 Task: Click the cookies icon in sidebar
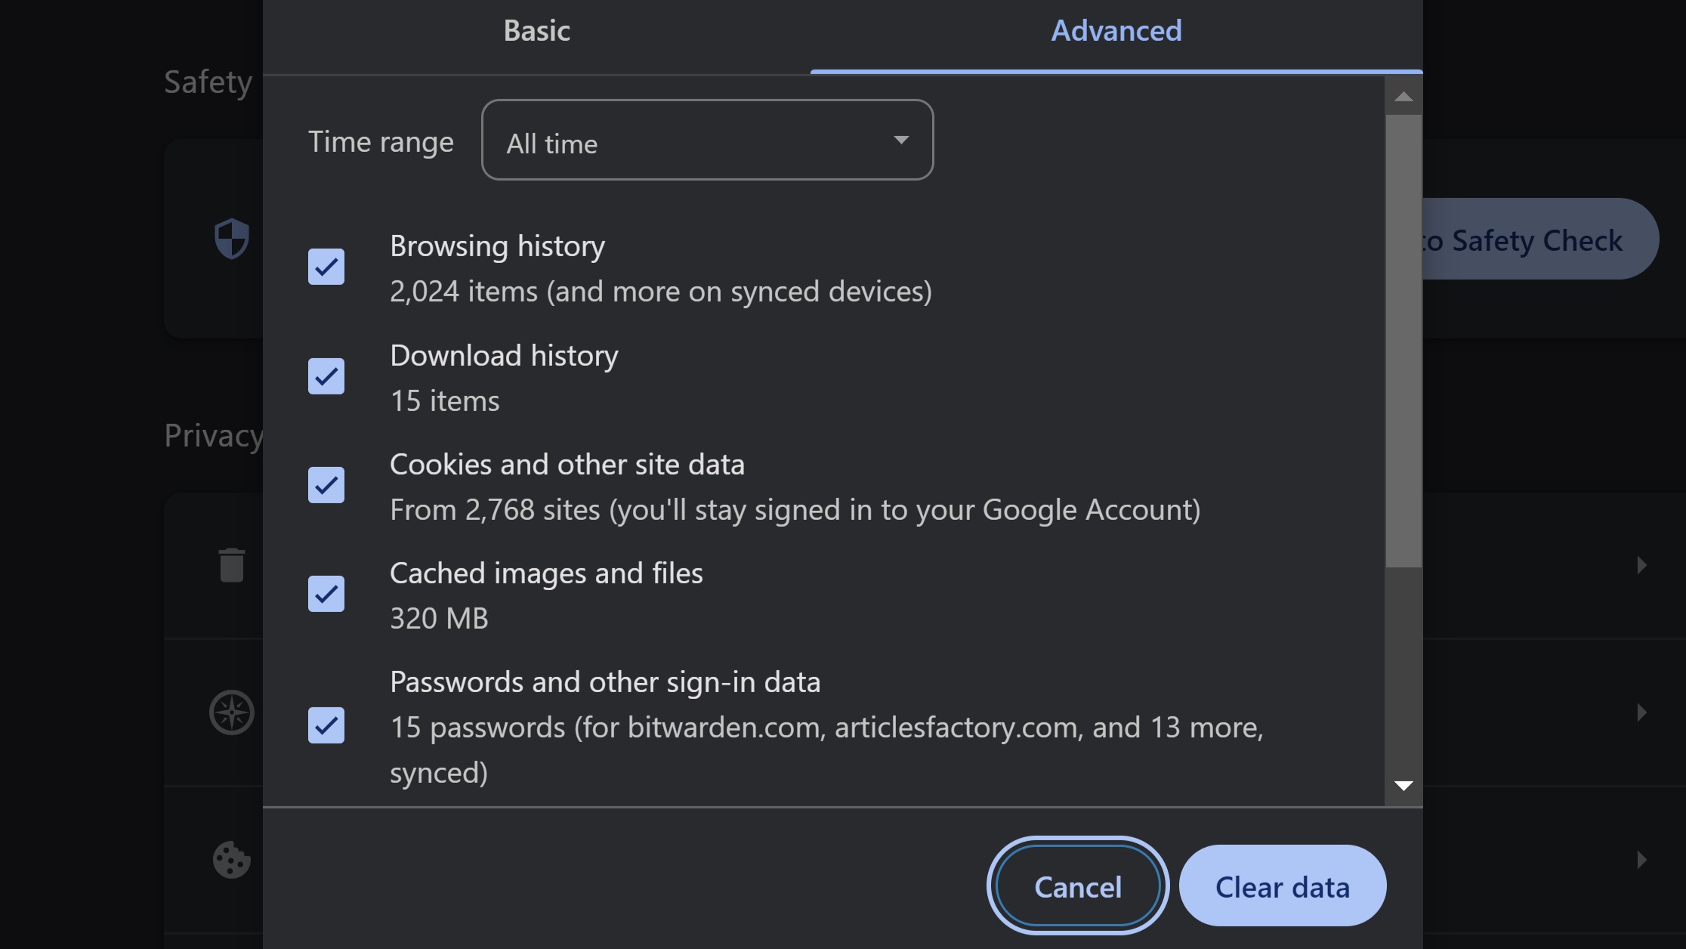(230, 858)
